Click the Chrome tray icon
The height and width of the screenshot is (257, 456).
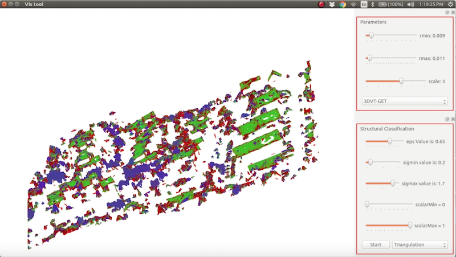click(343, 5)
